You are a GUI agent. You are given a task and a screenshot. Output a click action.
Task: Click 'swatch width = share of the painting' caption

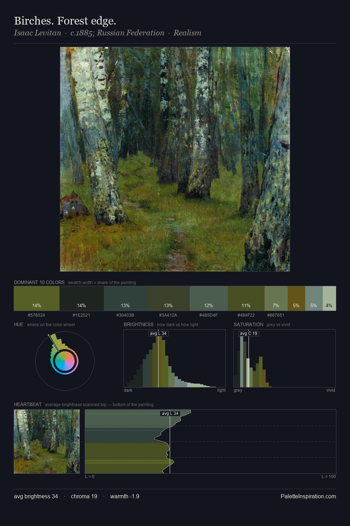point(102,283)
